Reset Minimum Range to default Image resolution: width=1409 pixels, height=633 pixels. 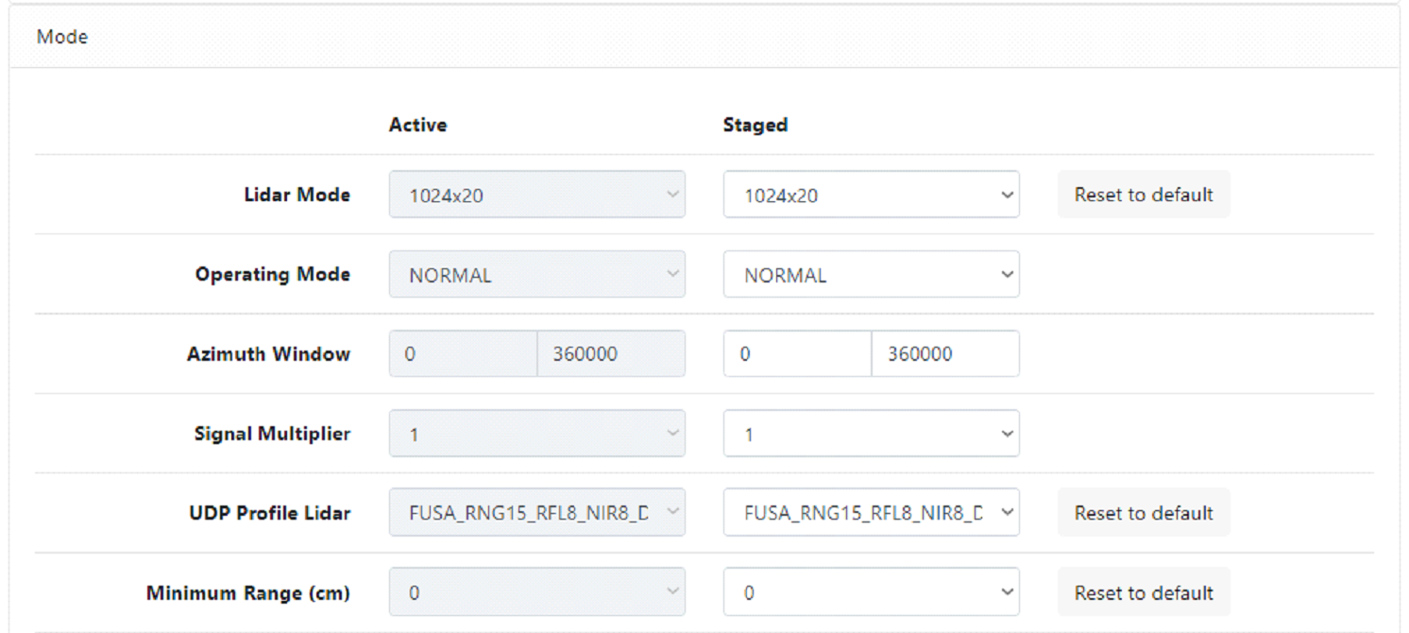[1143, 591]
